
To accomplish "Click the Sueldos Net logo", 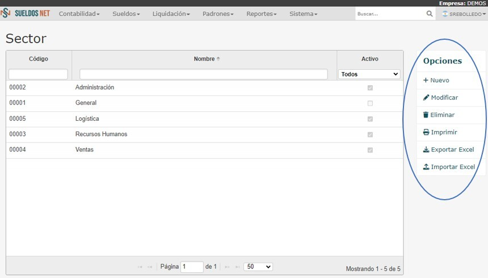I will [x=25, y=14].
